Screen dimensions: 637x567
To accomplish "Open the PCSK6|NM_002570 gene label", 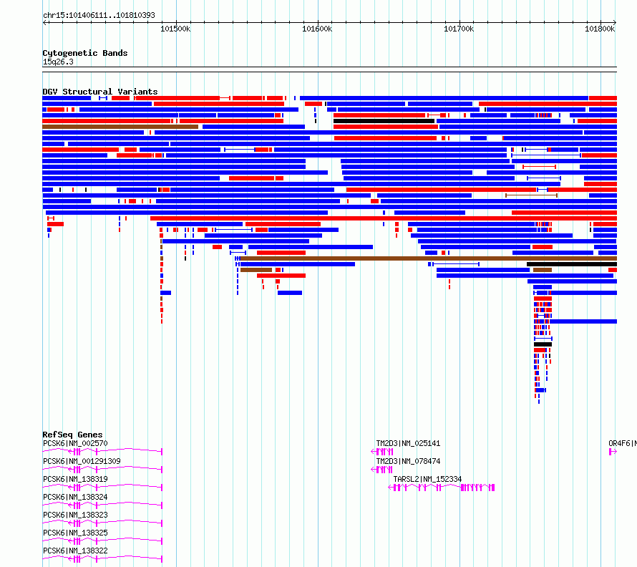I will (75, 443).
